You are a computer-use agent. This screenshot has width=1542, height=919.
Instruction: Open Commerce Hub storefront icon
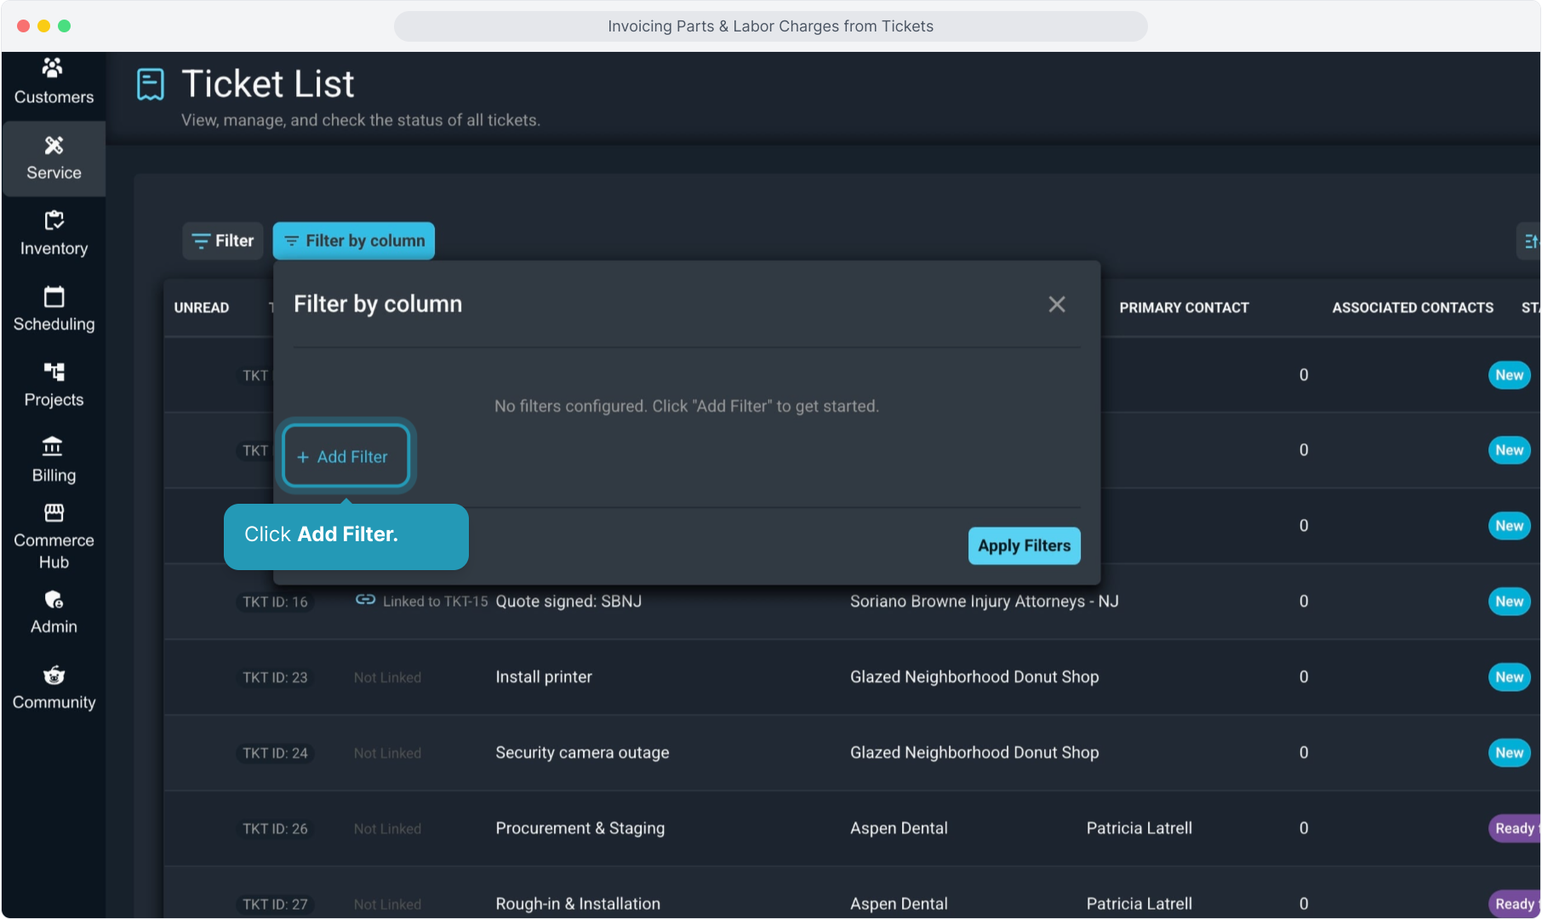click(54, 512)
